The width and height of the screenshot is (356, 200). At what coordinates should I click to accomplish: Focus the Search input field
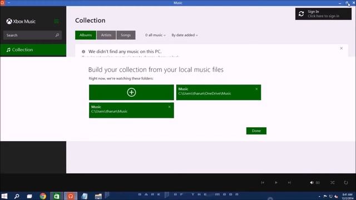pos(32,35)
